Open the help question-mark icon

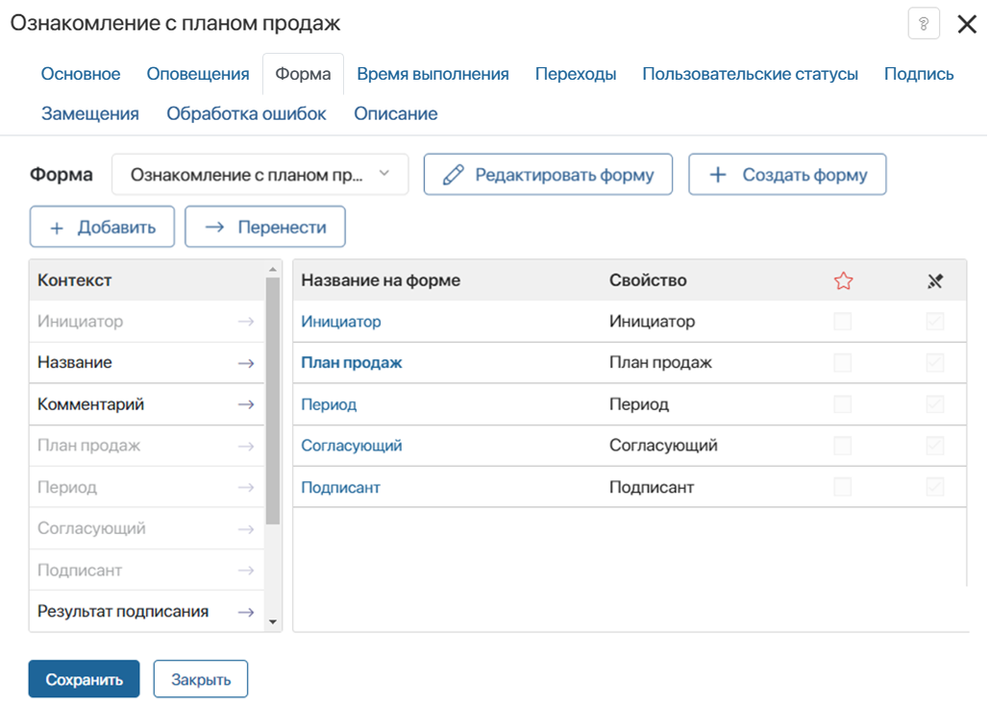(924, 24)
